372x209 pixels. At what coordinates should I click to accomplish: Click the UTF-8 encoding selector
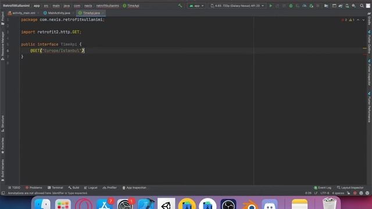325,193
